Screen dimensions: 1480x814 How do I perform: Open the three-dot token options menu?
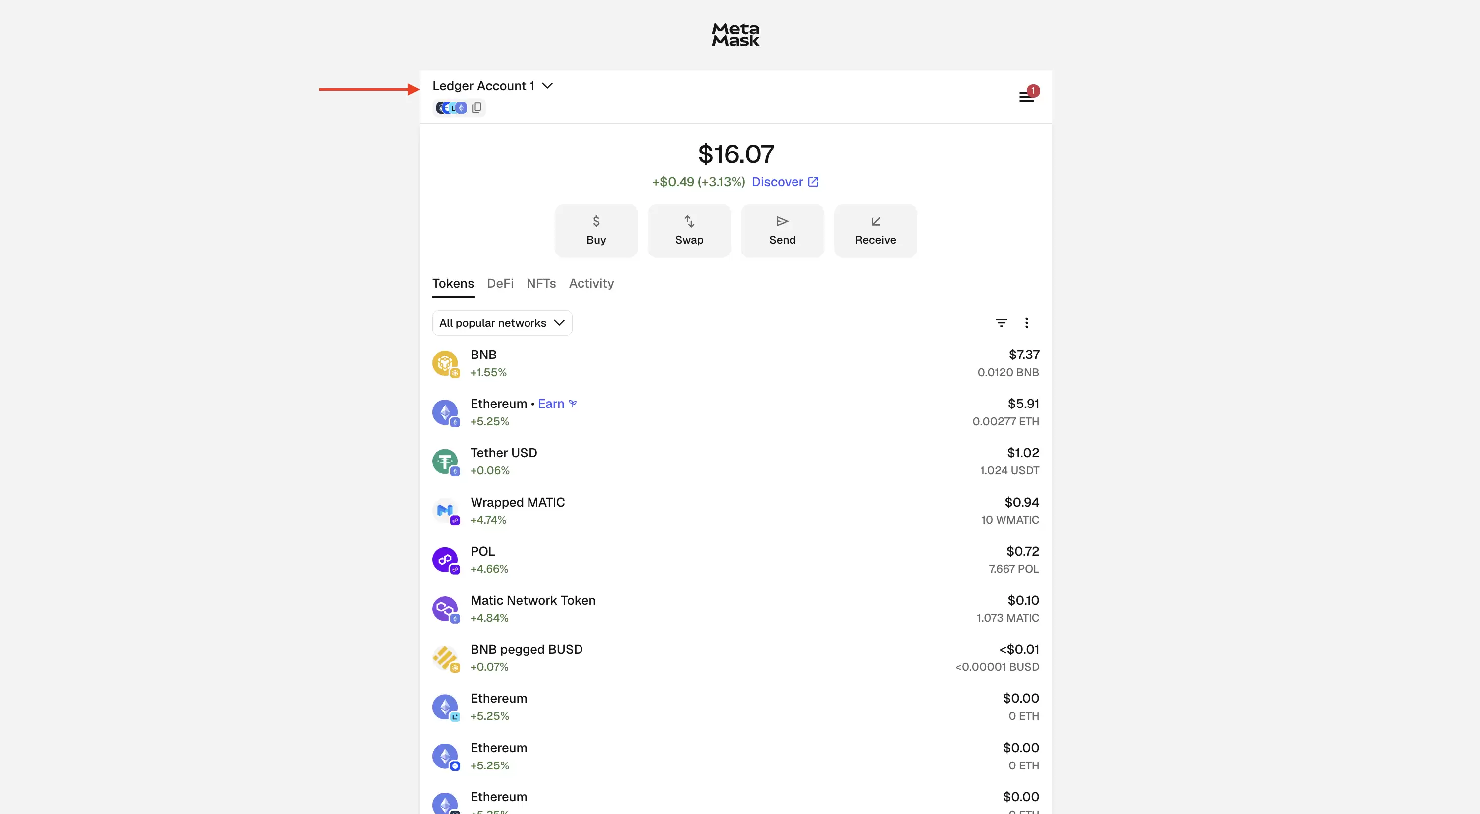[1027, 323]
